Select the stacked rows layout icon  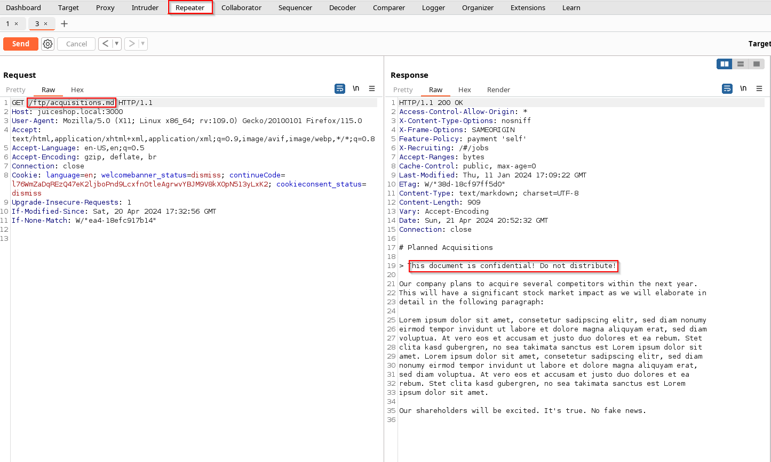[740, 63]
